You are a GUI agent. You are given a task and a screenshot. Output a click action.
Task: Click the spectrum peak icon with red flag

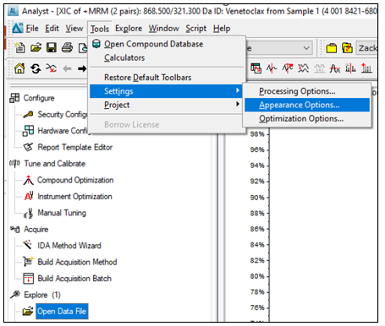click(x=288, y=68)
